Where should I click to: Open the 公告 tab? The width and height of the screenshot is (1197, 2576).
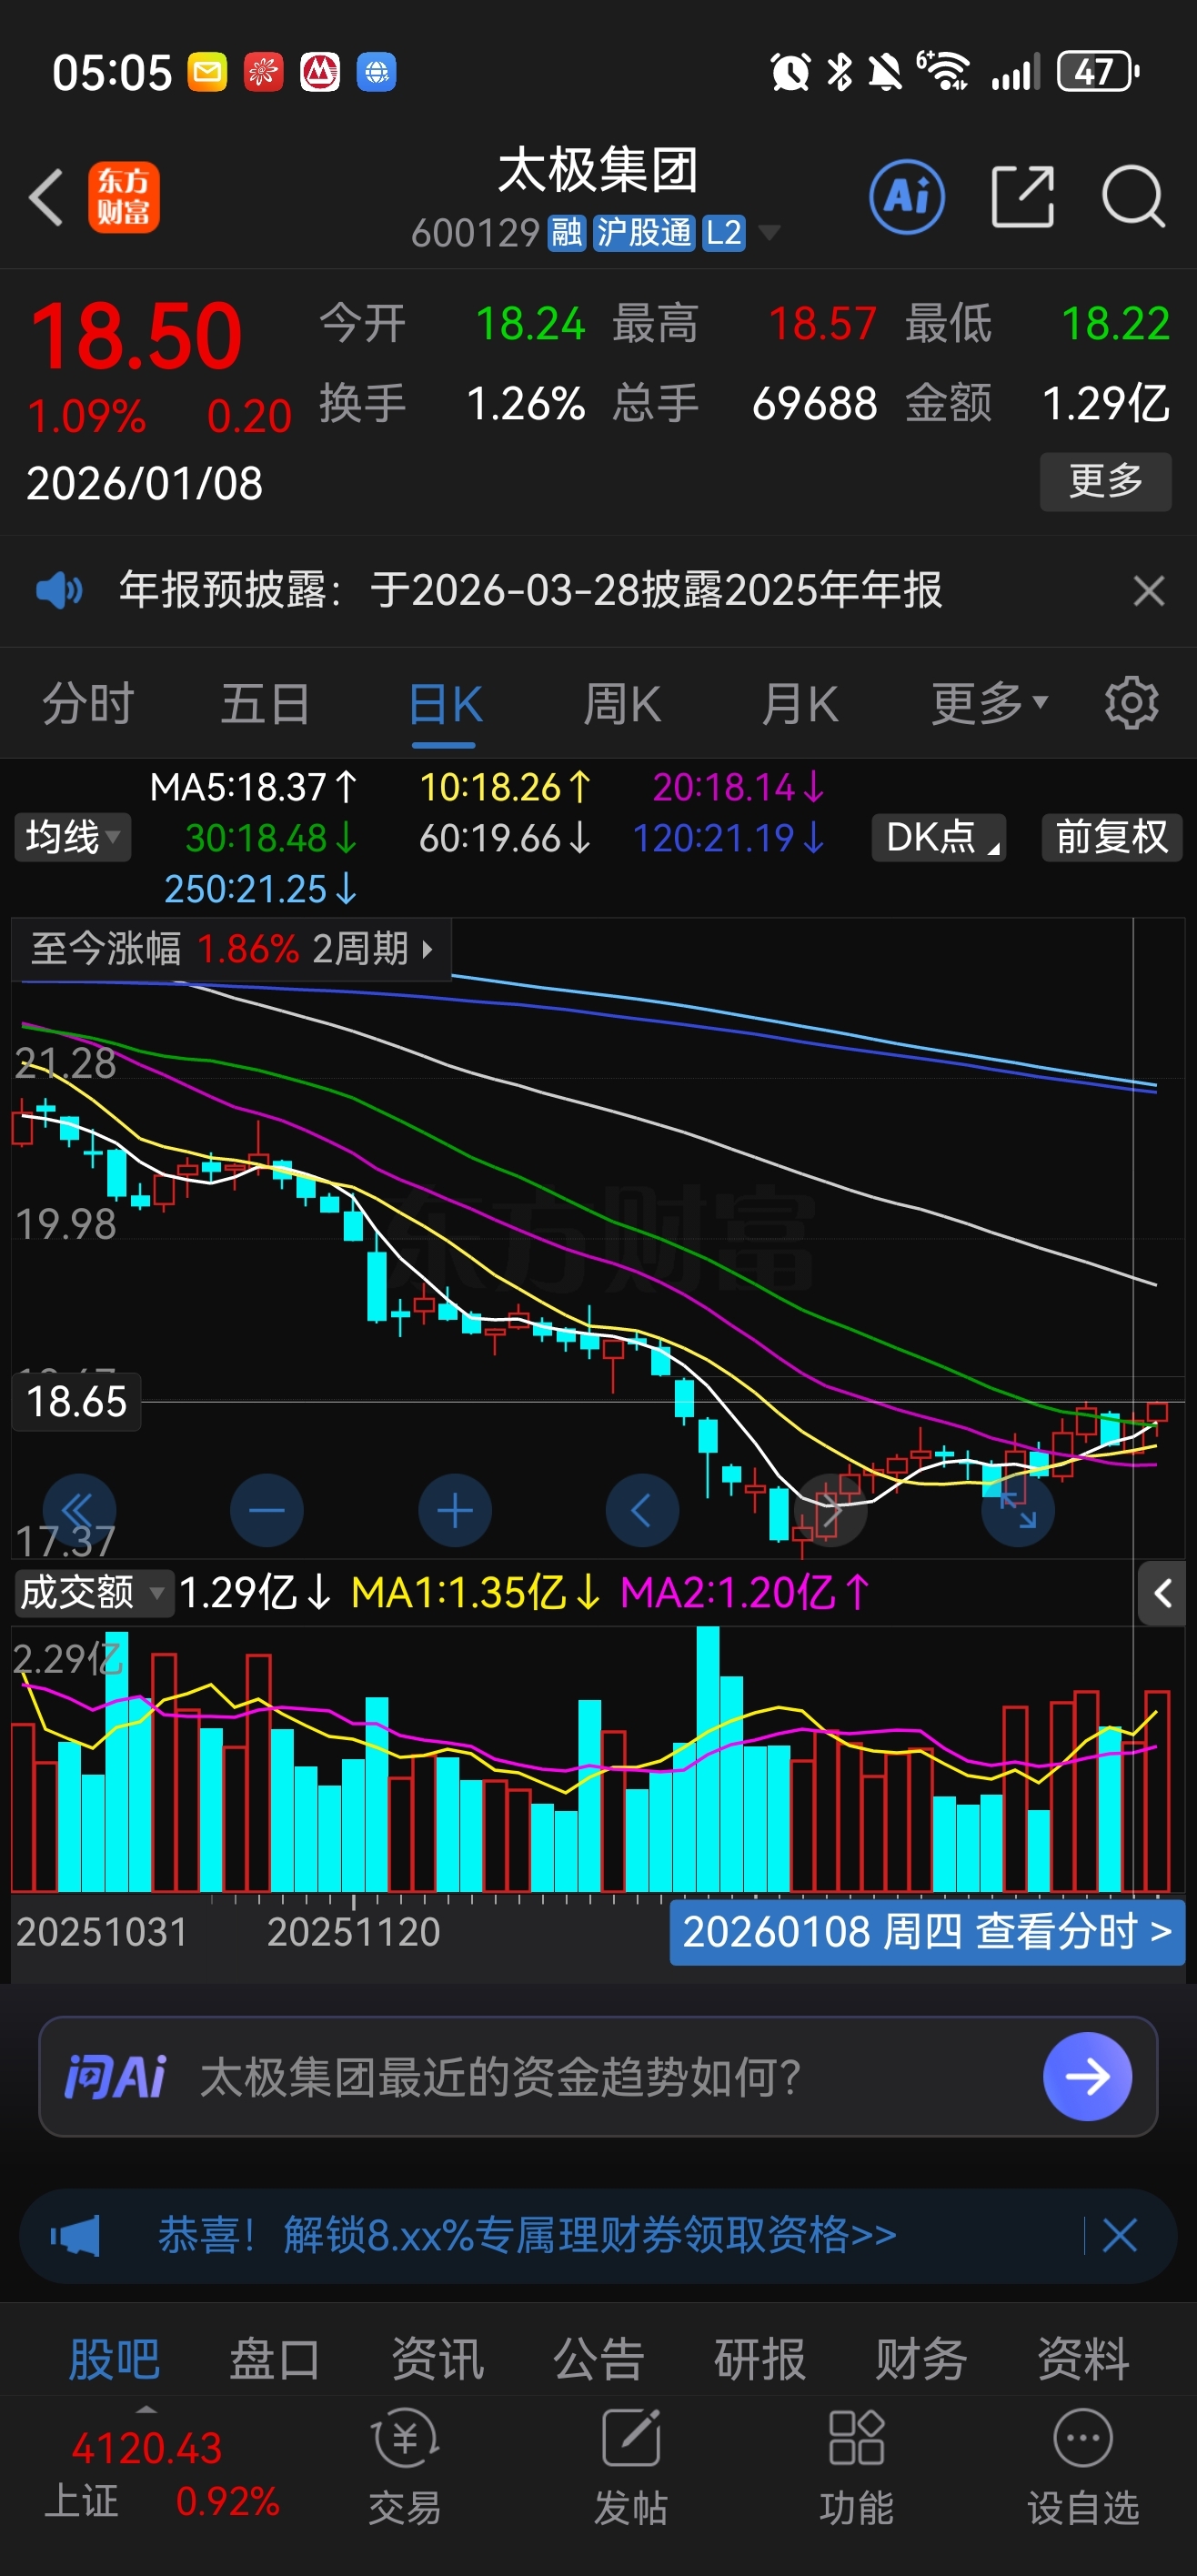(x=598, y=2359)
